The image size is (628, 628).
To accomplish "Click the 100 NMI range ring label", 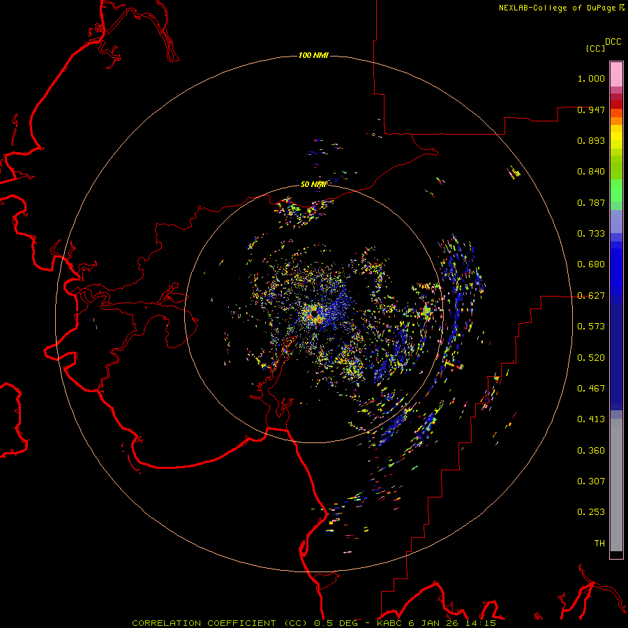I will (x=313, y=55).
